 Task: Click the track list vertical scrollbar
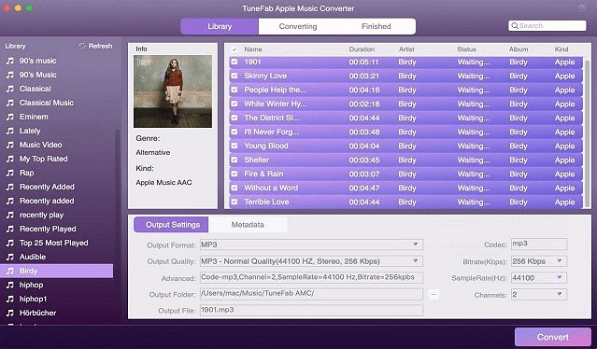point(587,133)
